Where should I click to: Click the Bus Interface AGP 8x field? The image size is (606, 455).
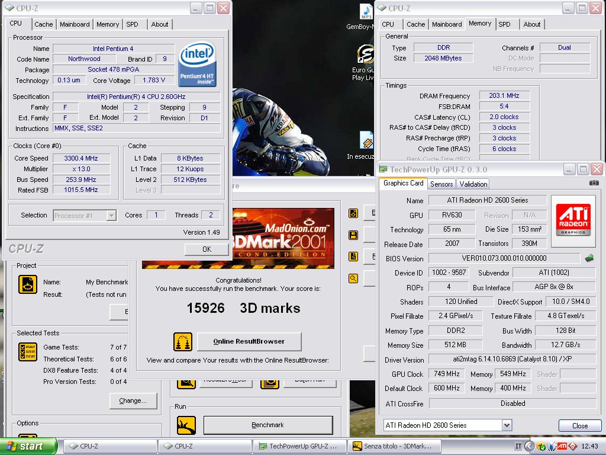coord(554,287)
